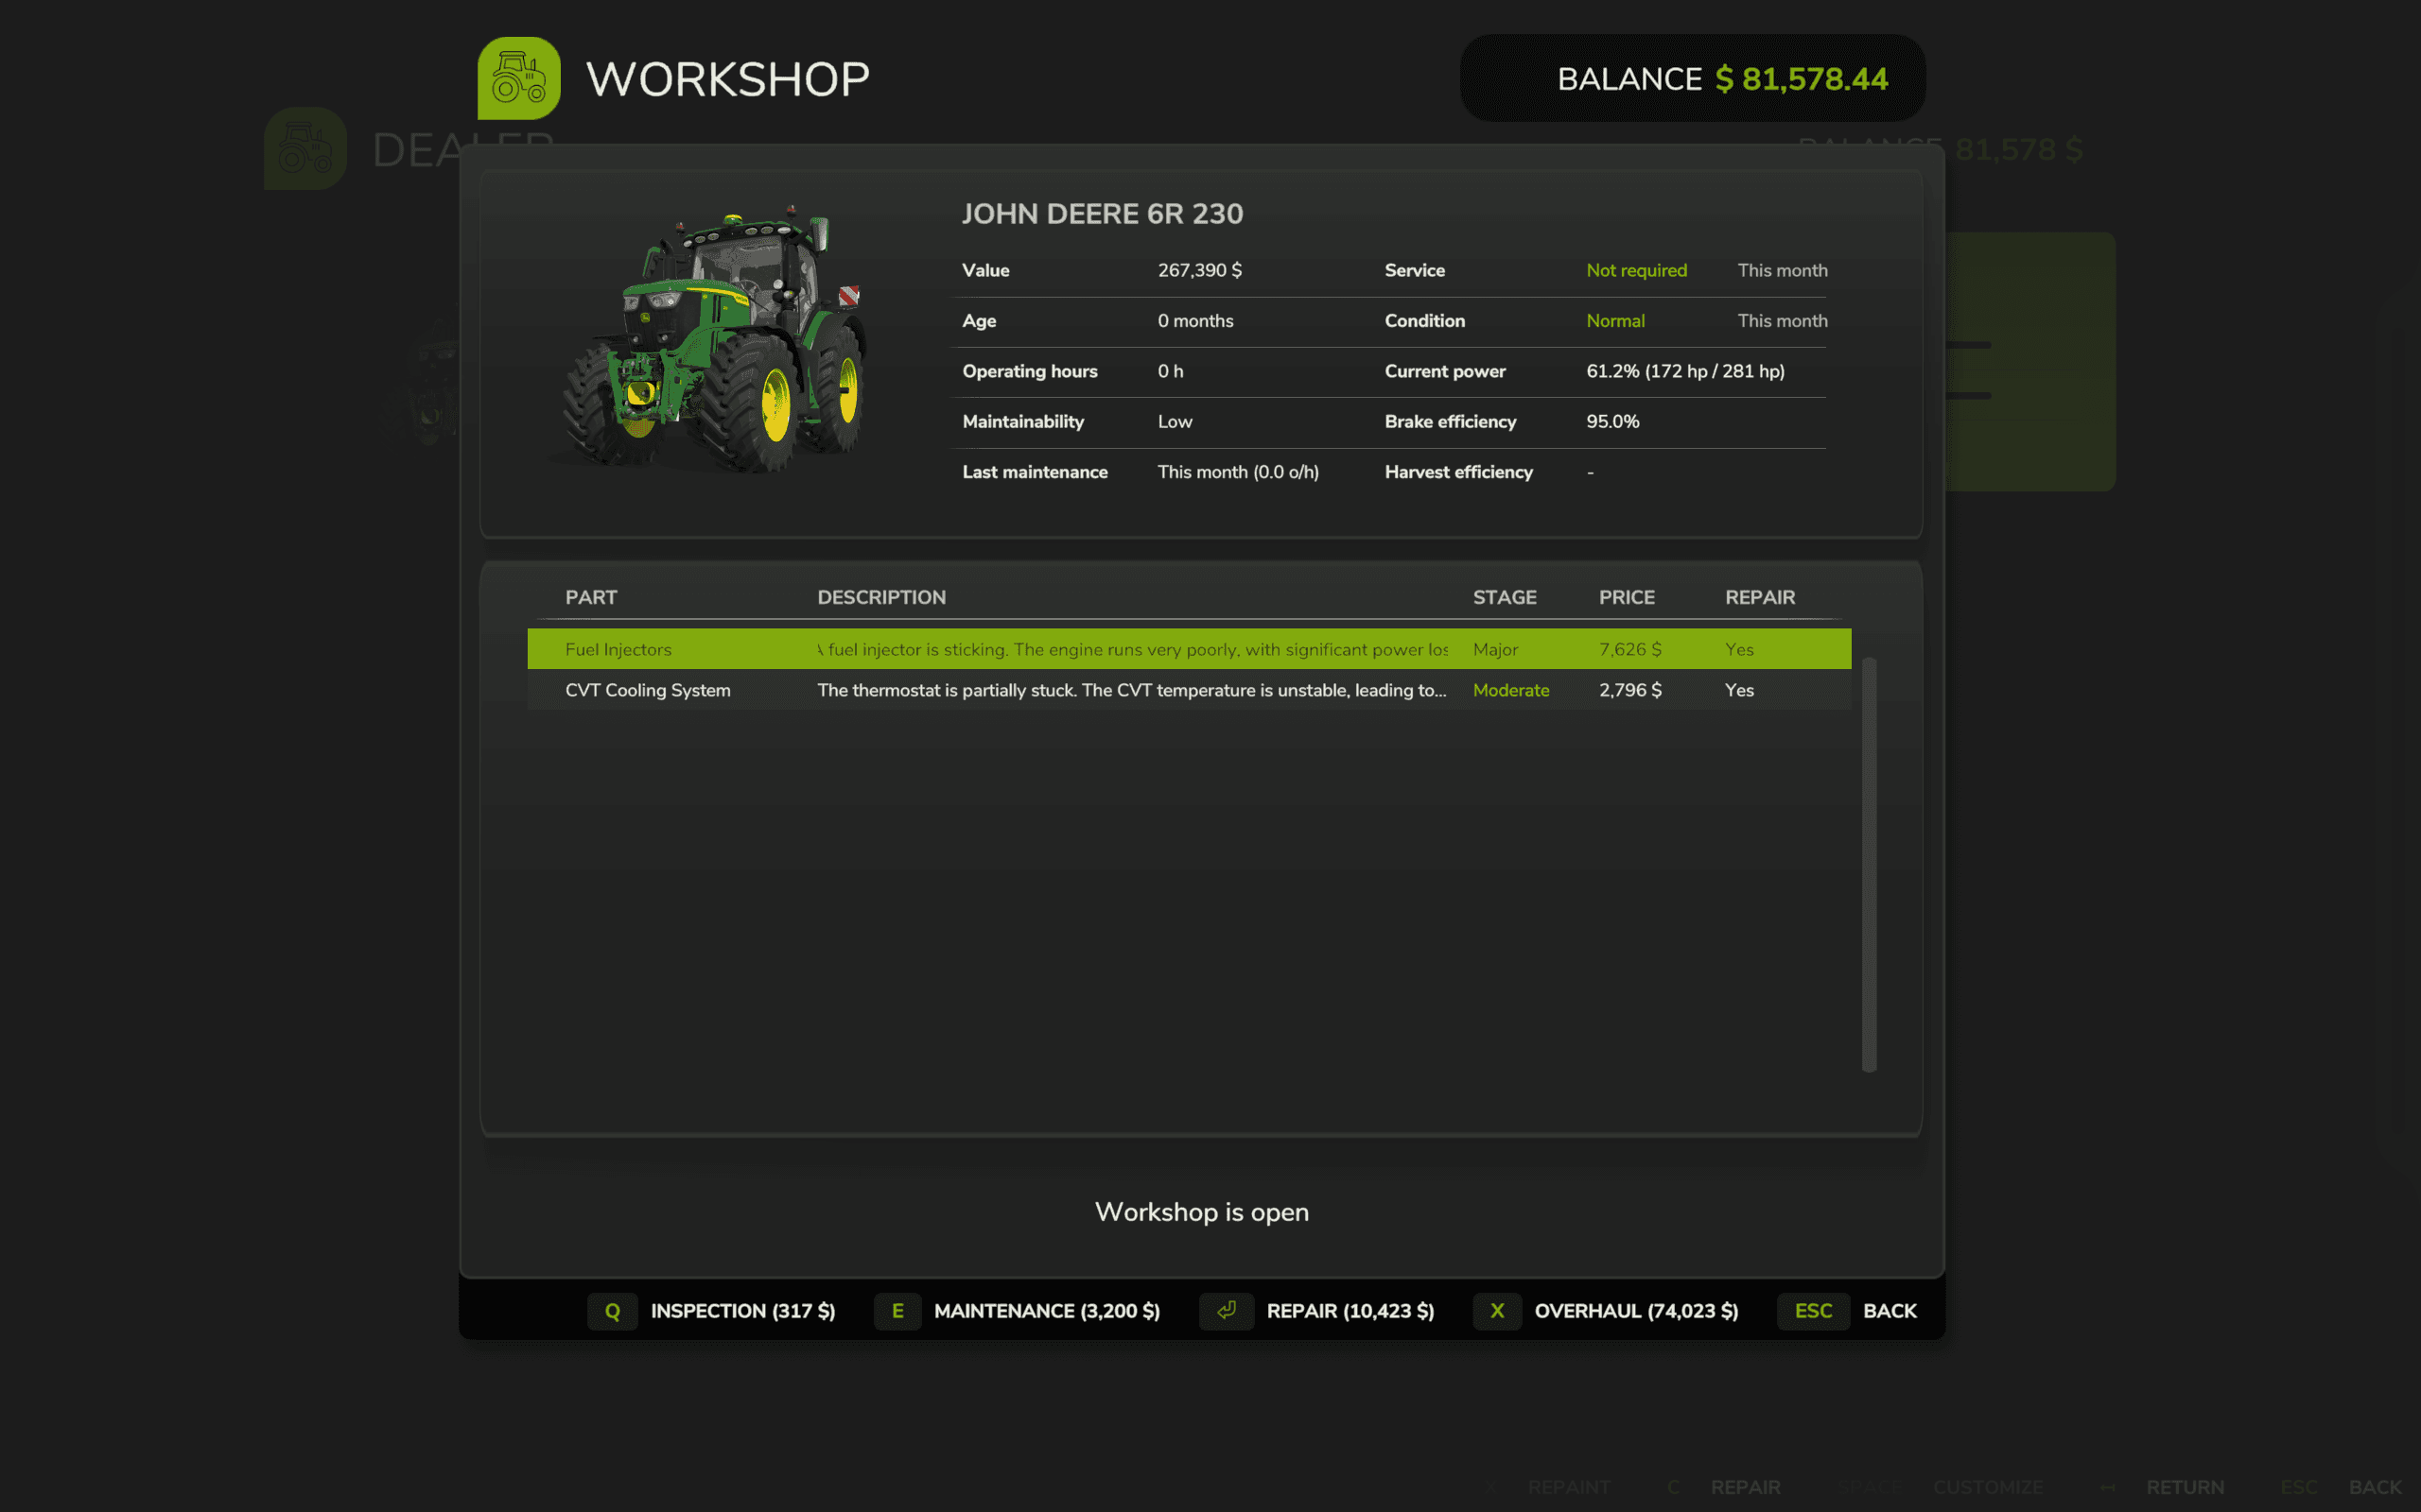
Task: Click the Service status Not required
Action: [1636, 270]
